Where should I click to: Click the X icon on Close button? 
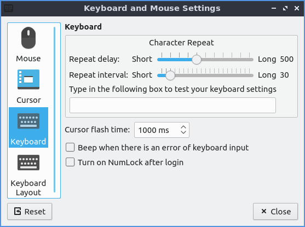point(264,211)
